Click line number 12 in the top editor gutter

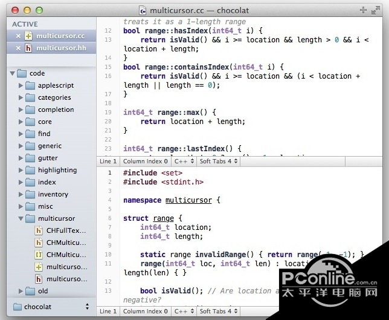[x=108, y=31]
